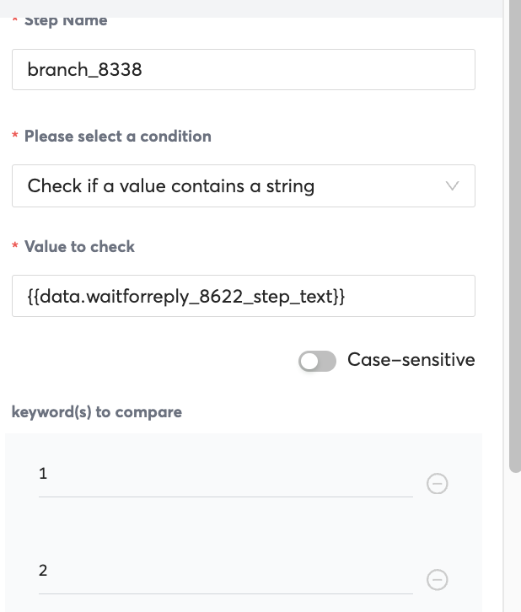The width and height of the screenshot is (521, 612).
Task: Toggle the Case-sensitive switch
Action: 318,361
